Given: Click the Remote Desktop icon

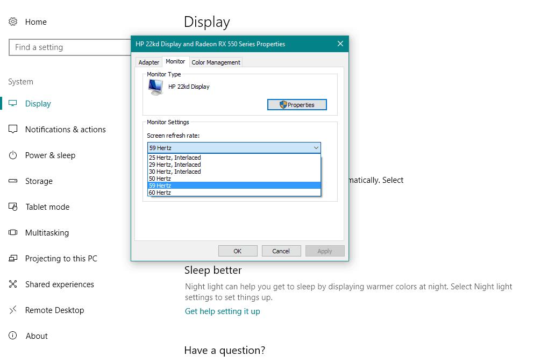Looking at the screenshot, I should pyautogui.click(x=13, y=310).
